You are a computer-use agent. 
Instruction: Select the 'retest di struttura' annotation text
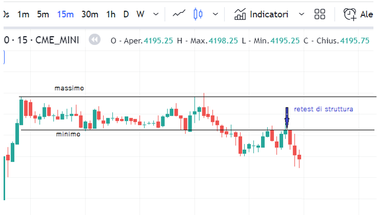pos(323,109)
